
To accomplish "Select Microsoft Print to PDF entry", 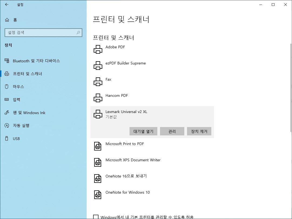I will pos(125,144).
